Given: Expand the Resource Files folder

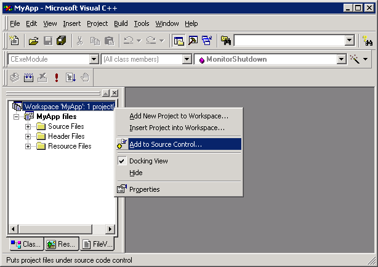Looking at the screenshot, I should (28, 146).
